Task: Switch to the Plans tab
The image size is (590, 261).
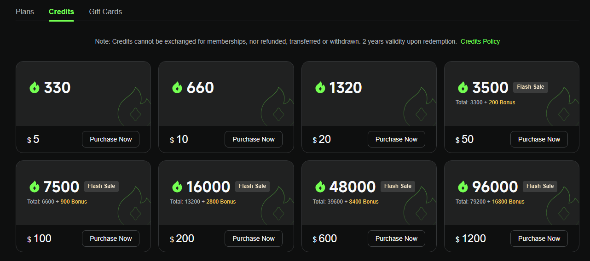Action: (25, 11)
